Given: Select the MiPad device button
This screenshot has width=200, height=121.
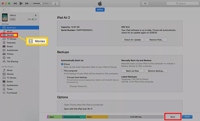Looking at the screenshot, I should [x=100, y=10].
